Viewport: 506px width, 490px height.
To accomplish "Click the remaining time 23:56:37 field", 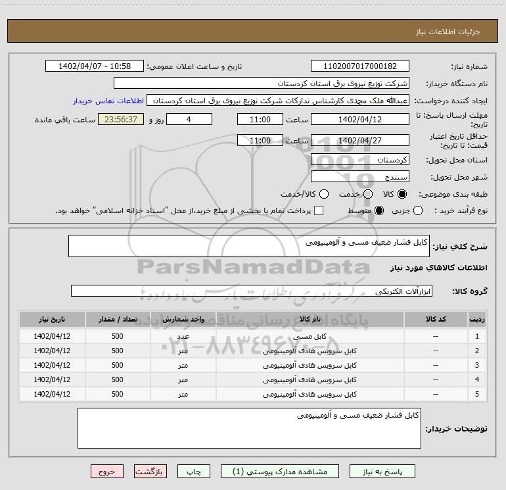I will click(x=121, y=119).
